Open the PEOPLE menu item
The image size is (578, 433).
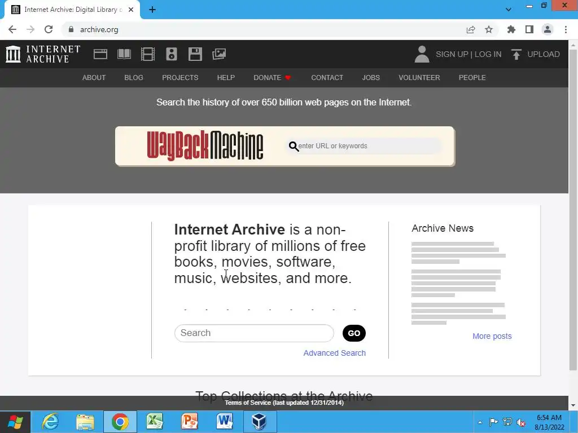click(x=472, y=78)
